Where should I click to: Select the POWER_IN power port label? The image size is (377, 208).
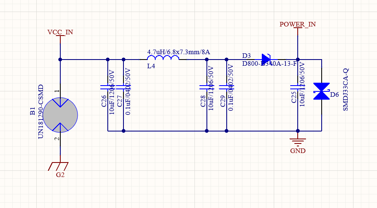point(298,24)
